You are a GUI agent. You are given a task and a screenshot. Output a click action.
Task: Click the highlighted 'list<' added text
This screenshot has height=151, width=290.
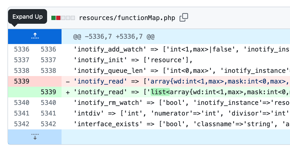[x=160, y=92]
